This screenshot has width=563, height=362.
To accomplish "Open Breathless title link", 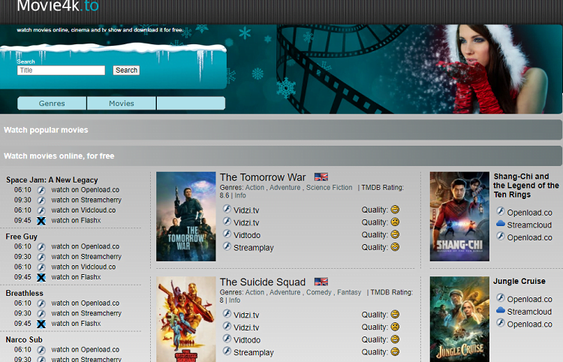I will pyautogui.click(x=25, y=294).
